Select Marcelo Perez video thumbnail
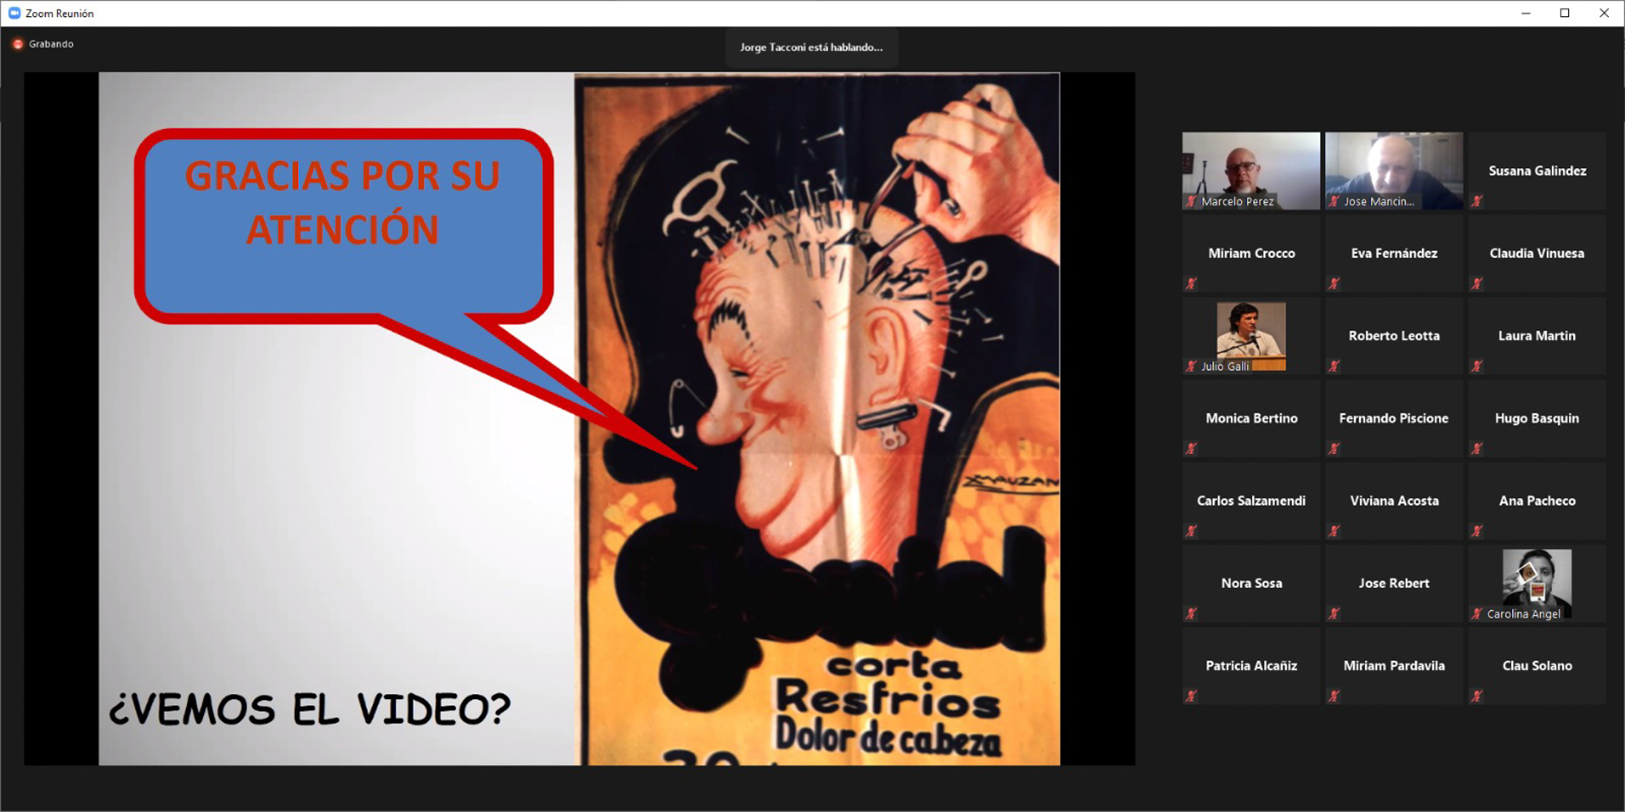Image resolution: width=1625 pixels, height=812 pixels. point(1251,171)
